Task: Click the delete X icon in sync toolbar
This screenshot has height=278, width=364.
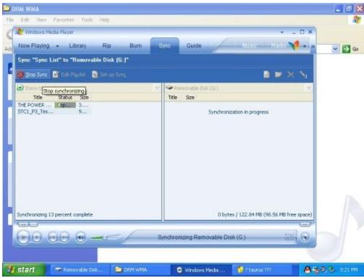Action: (291, 75)
